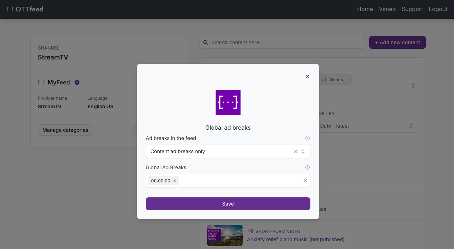454x249 pixels.
Task: Click Add new content button
Action: [x=397, y=42]
